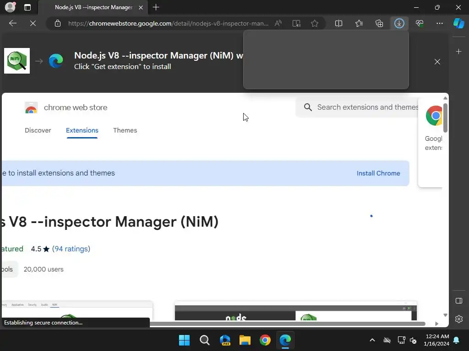469x351 pixels.
Task: Click chrome web store title text
Action: tap(76, 107)
